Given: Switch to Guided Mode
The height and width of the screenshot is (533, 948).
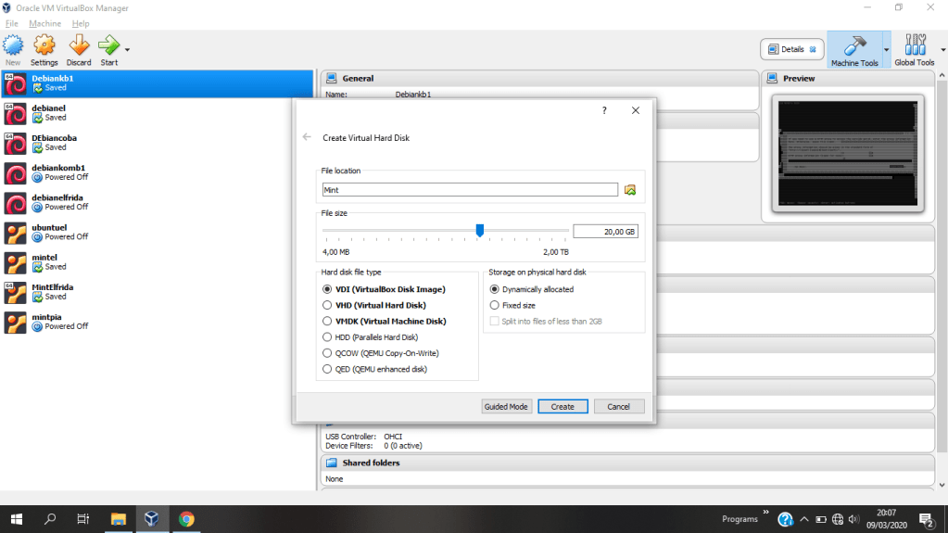Looking at the screenshot, I should pyautogui.click(x=506, y=406).
